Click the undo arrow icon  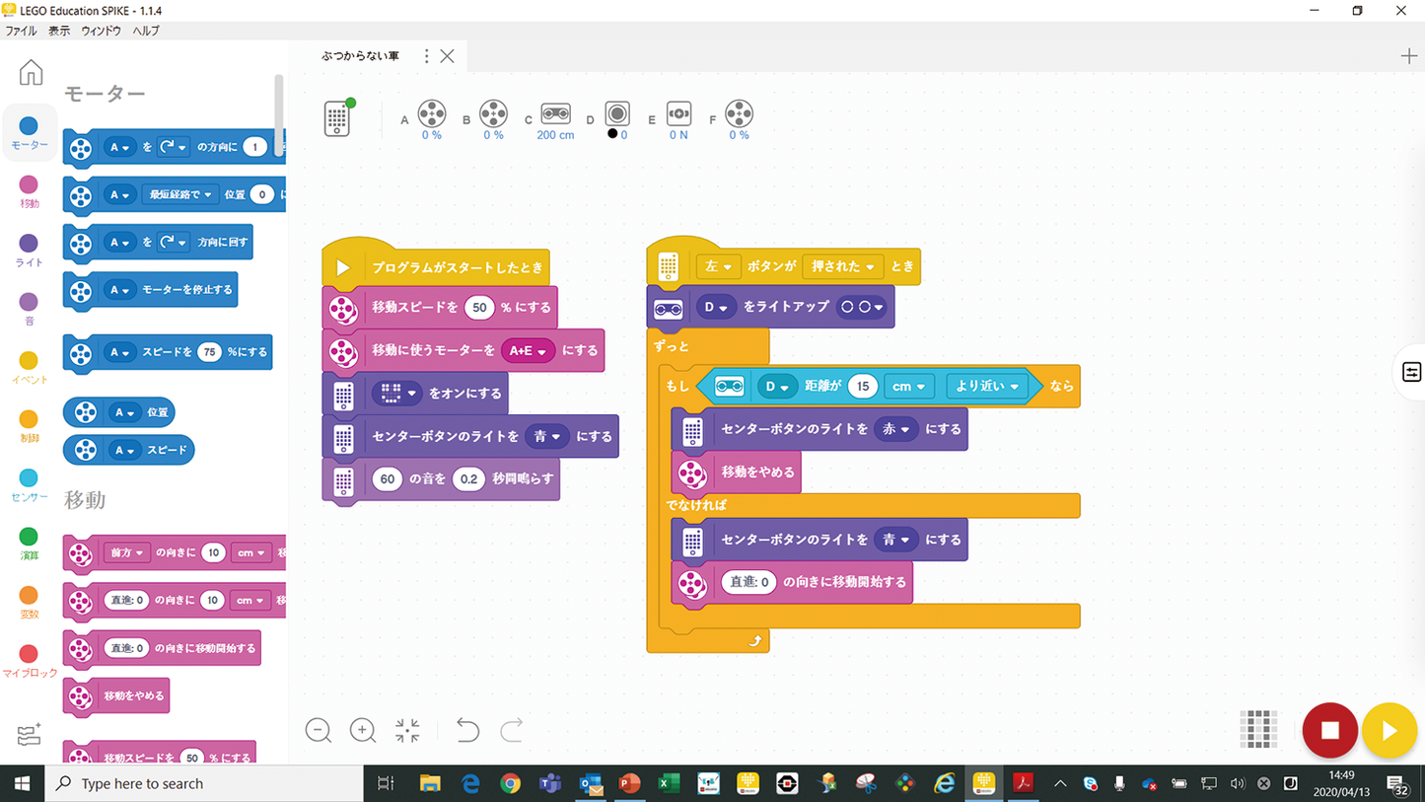[467, 730]
